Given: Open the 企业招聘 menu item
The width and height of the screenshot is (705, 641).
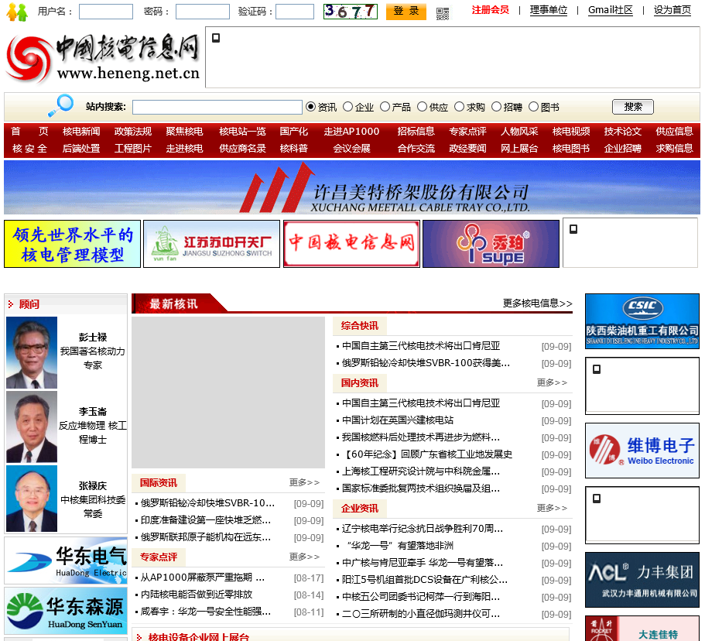Looking at the screenshot, I should [x=623, y=149].
